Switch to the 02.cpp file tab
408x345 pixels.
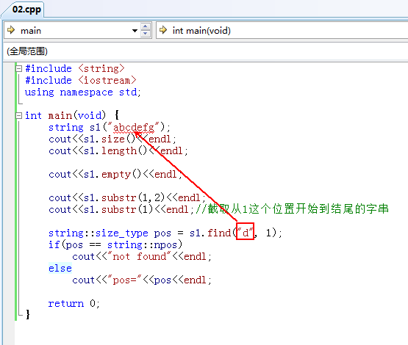pyautogui.click(x=26, y=10)
